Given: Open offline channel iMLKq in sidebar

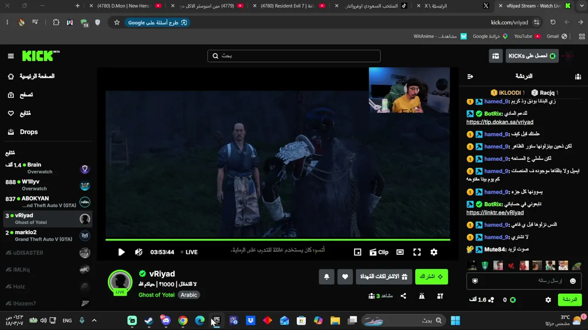Looking at the screenshot, I should (48, 269).
